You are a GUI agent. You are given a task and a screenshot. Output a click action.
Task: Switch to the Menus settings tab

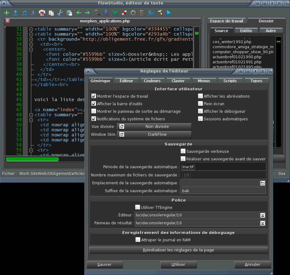[x=204, y=81]
